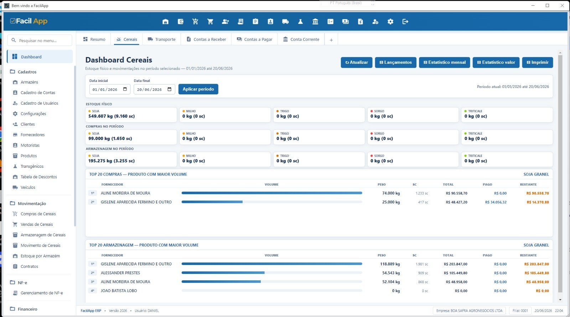Click the flask icon in top toolbar
The height and width of the screenshot is (317, 570).
pyautogui.click(x=300, y=22)
